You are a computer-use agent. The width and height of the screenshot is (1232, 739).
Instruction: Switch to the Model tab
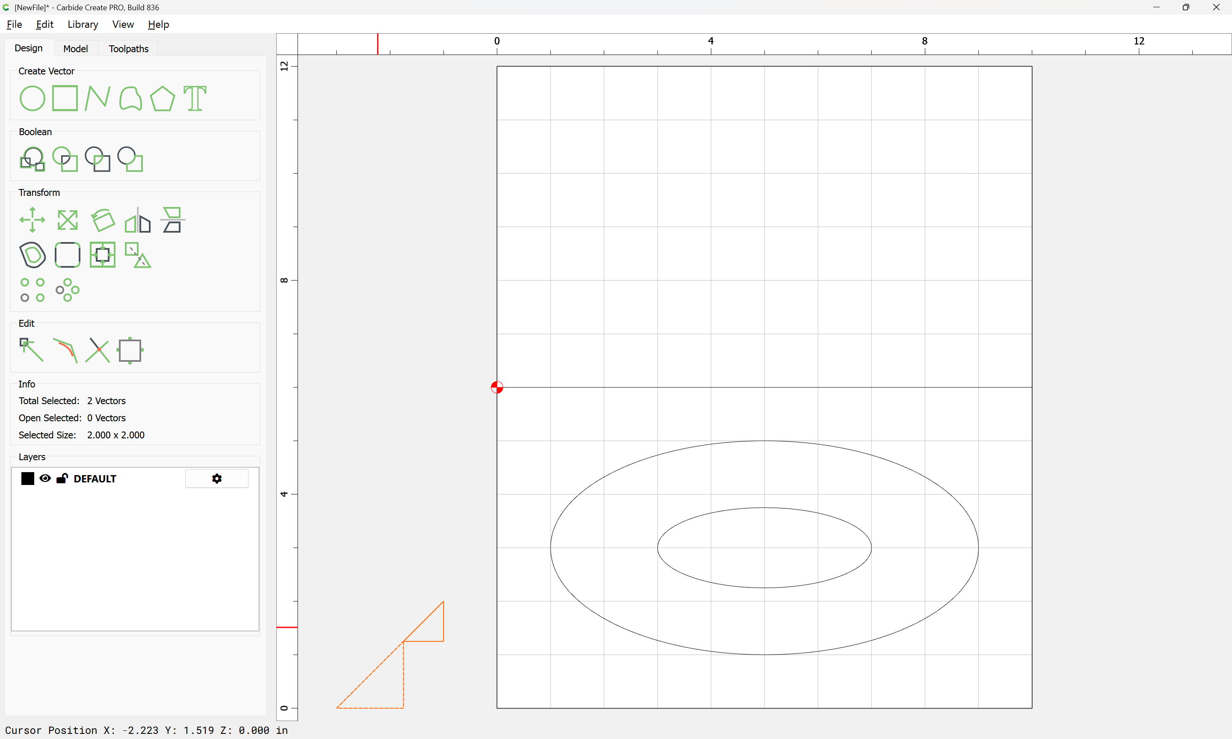coord(75,48)
